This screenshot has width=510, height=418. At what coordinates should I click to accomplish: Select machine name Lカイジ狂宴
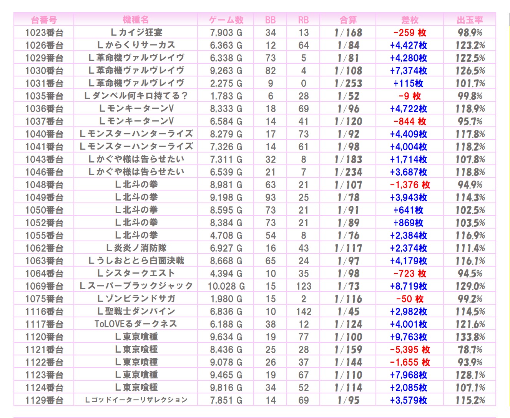pos(136,32)
